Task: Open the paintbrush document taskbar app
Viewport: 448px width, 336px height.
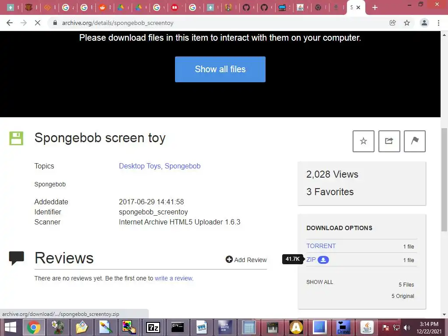Action: click(x=105, y=327)
